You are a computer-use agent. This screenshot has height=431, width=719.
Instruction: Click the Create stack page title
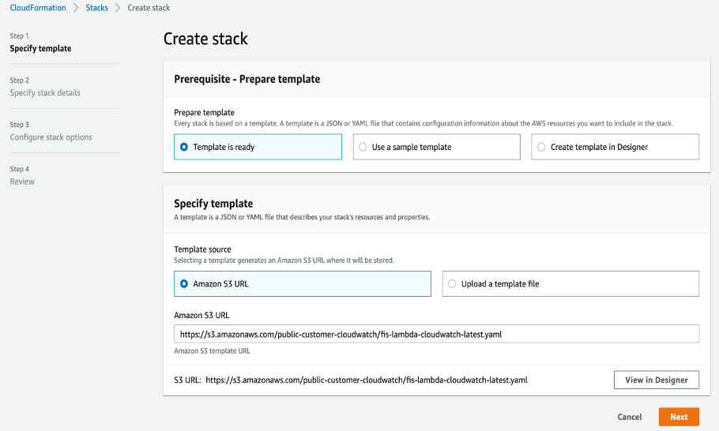coord(205,39)
